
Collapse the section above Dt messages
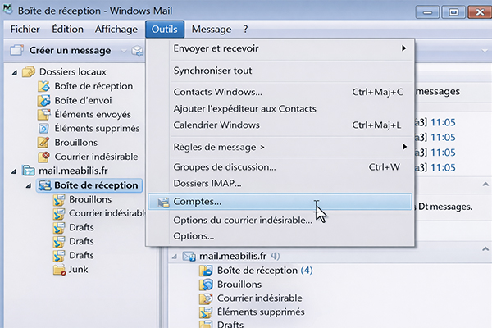(x=485, y=184)
